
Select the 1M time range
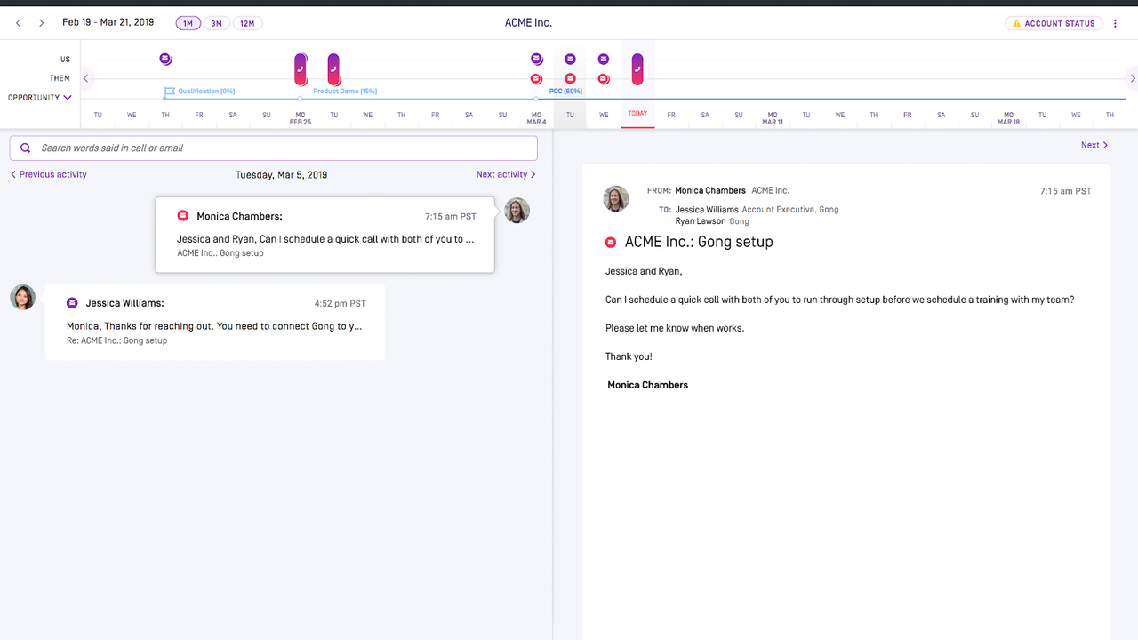pos(188,23)
